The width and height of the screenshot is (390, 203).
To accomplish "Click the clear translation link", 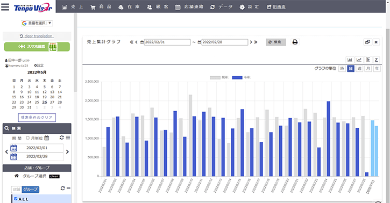I will (x=37, y=36).
